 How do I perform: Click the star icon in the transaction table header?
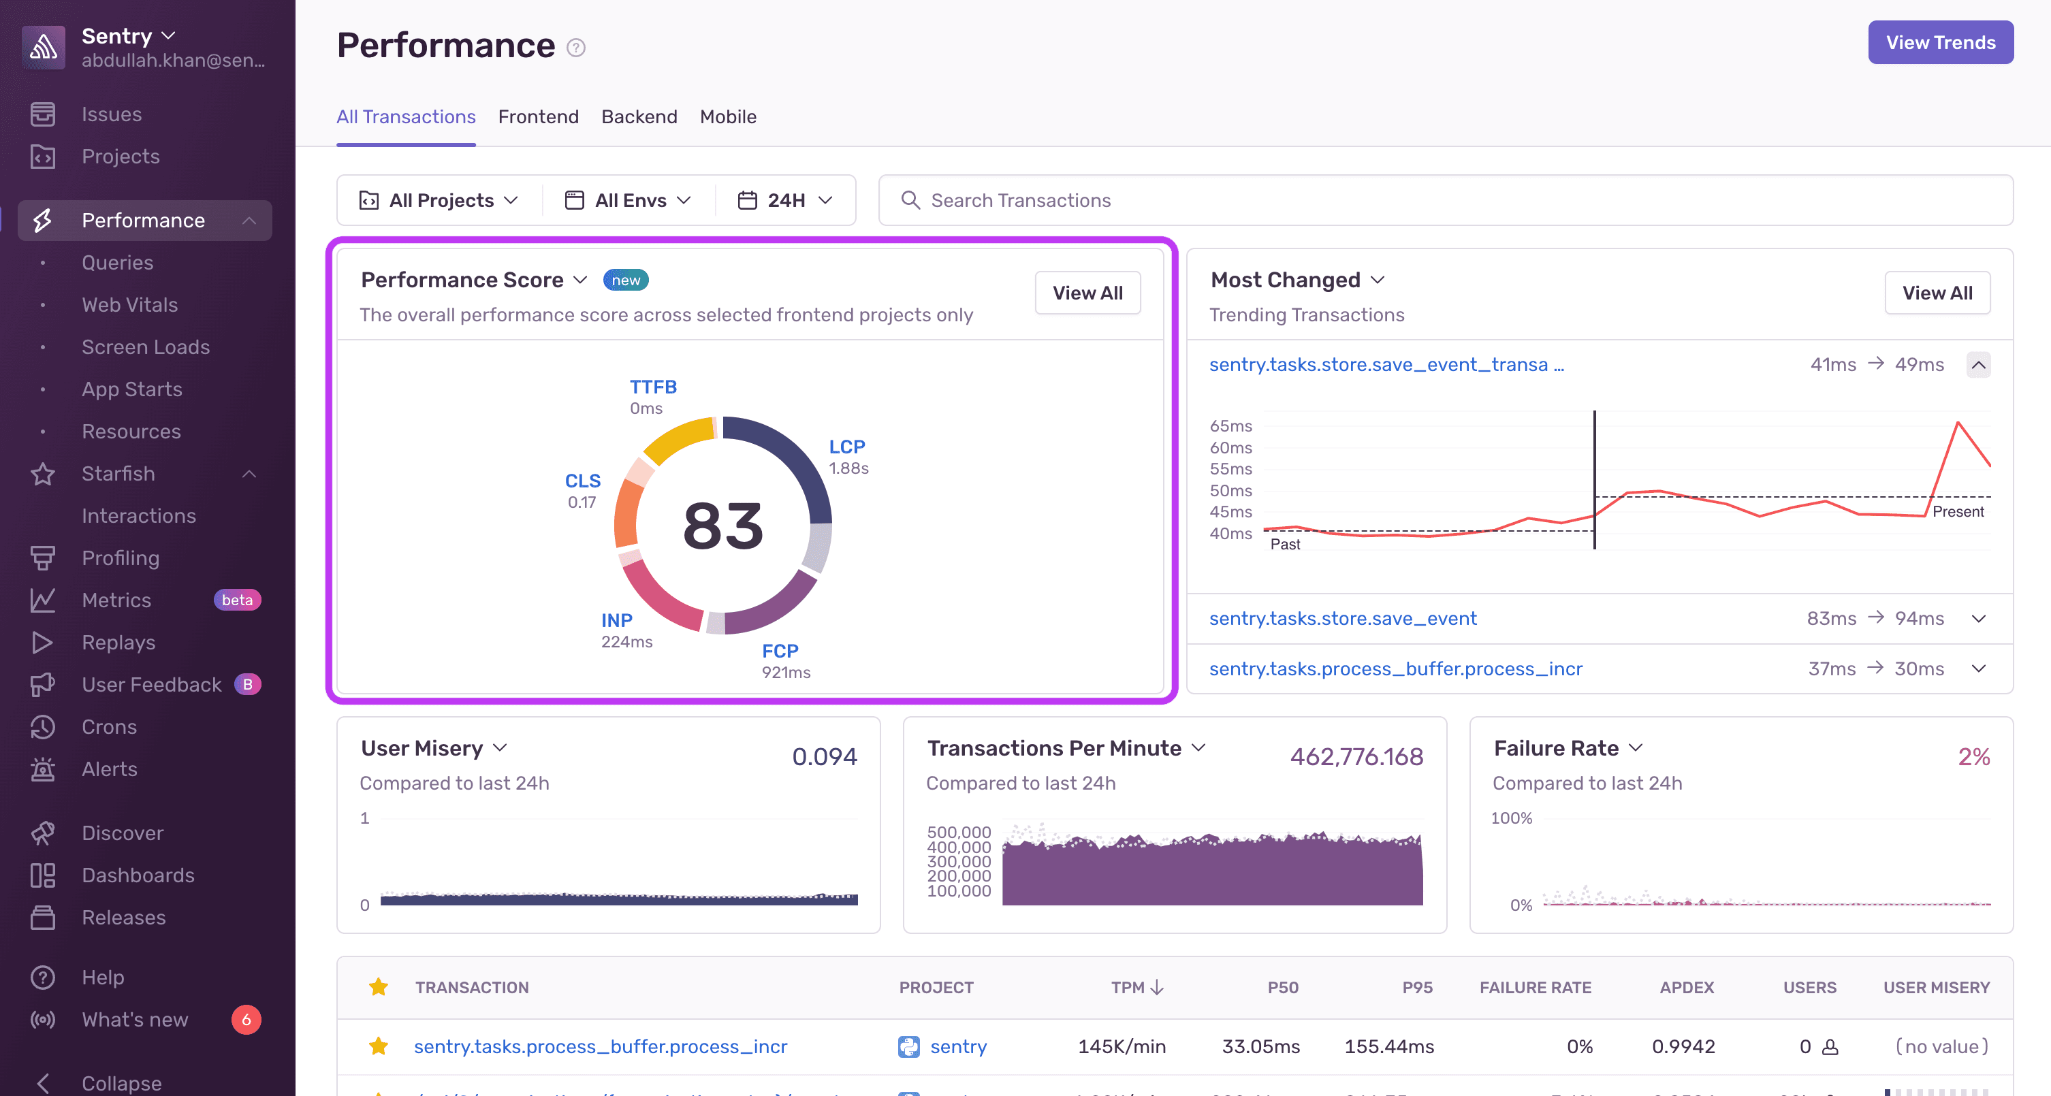pos(379,987)
